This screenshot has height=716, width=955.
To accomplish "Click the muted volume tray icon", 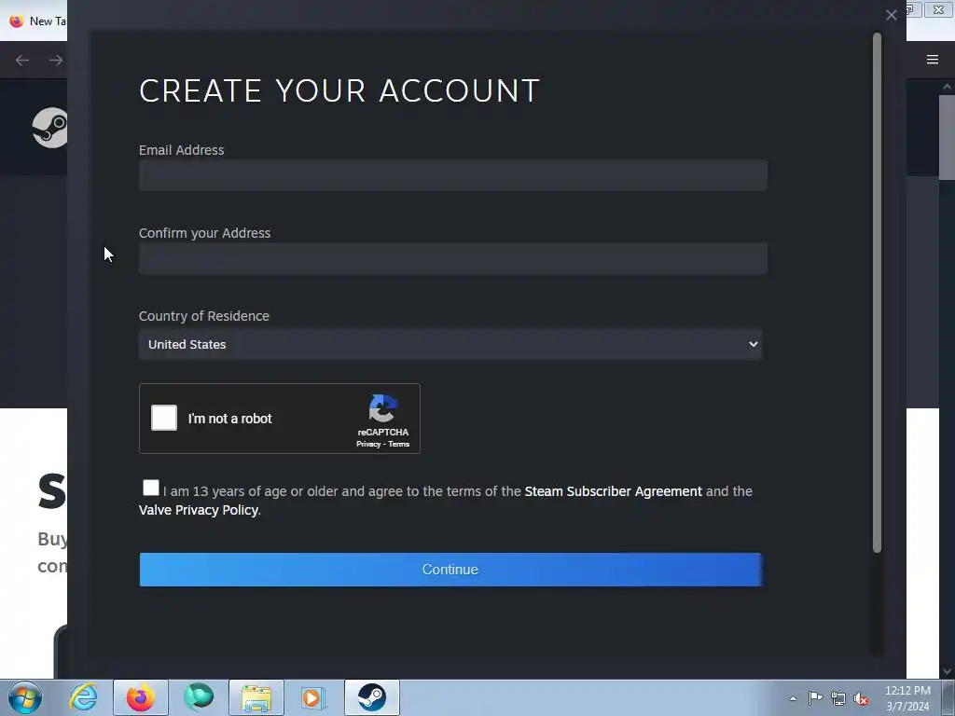I will tap(861, 698).
